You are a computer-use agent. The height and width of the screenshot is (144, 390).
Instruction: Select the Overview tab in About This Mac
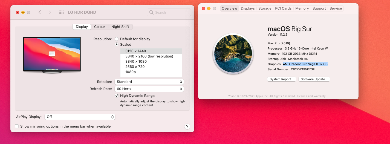(229, 8)
